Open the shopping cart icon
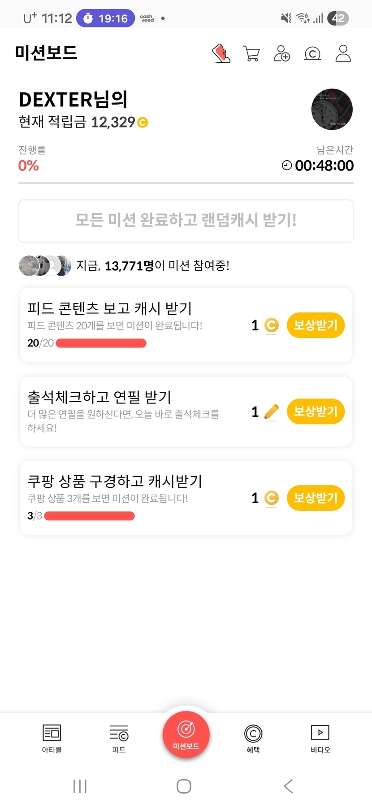 click(x=251, y=53)
